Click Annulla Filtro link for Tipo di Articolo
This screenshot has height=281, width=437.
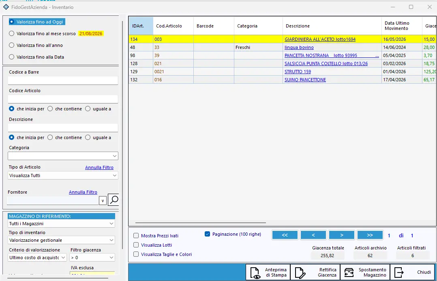[x=99, y=167]
